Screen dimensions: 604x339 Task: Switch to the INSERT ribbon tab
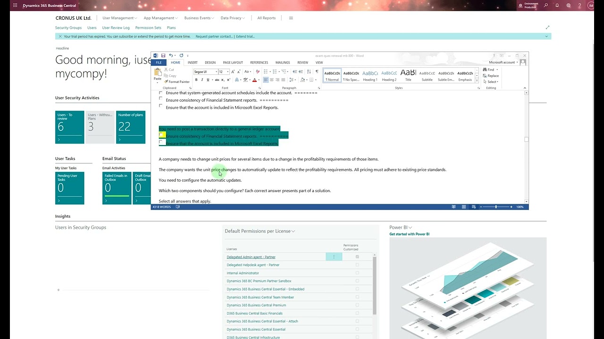click(193, 62)
